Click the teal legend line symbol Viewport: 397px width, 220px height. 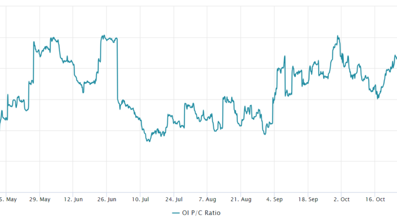(x=176, y=213)
